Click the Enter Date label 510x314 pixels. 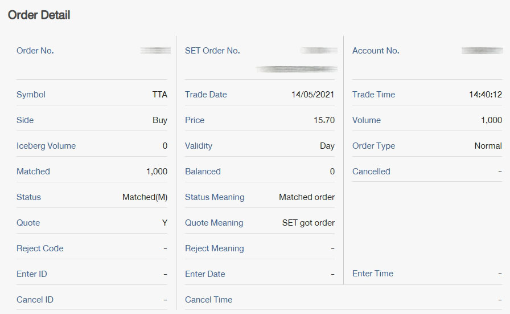[x=205, y=274]
